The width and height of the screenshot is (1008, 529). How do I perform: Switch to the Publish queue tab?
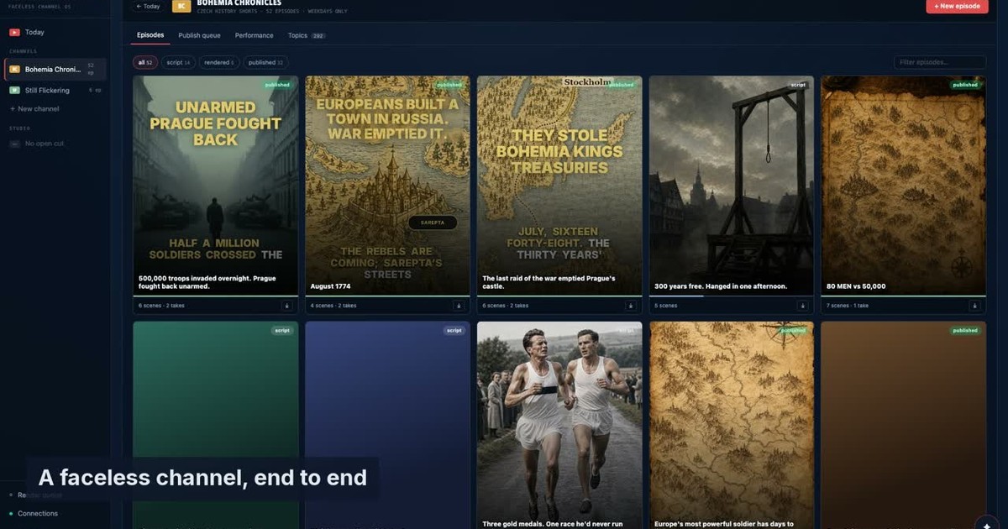click(199, 35)
